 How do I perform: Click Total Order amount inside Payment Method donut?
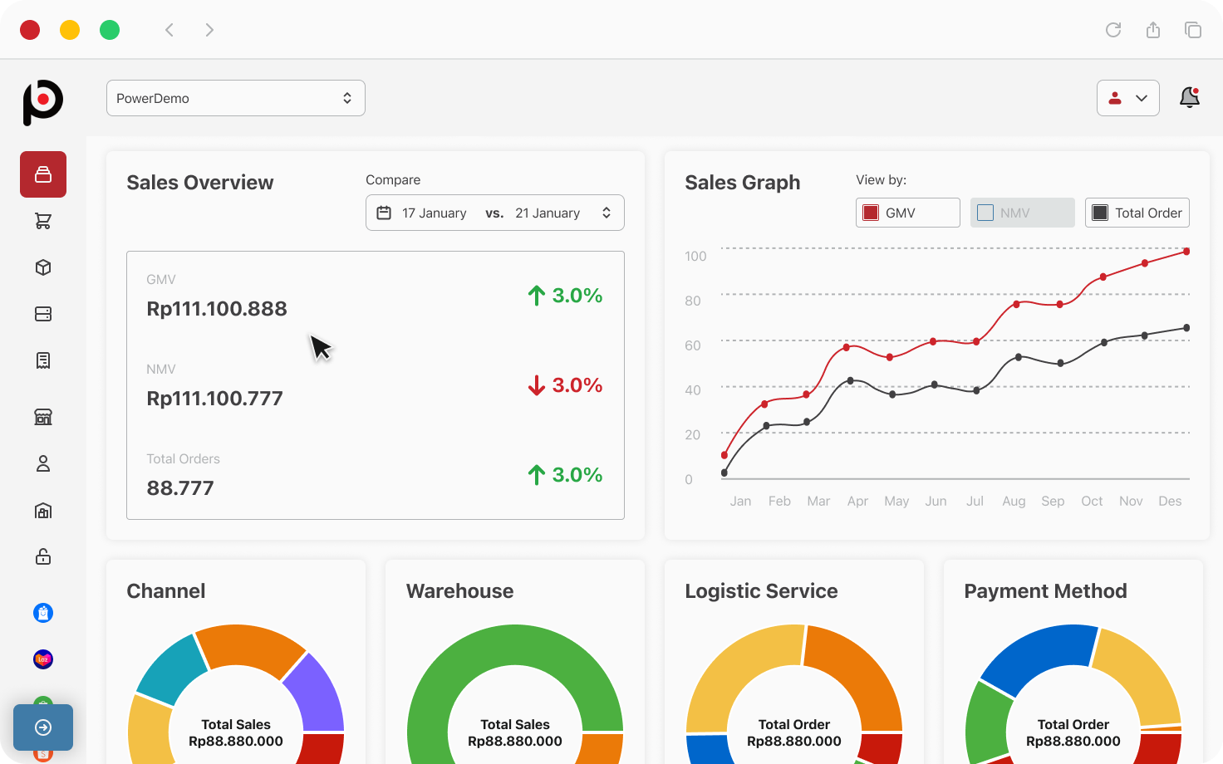(x=1073, y=742)
